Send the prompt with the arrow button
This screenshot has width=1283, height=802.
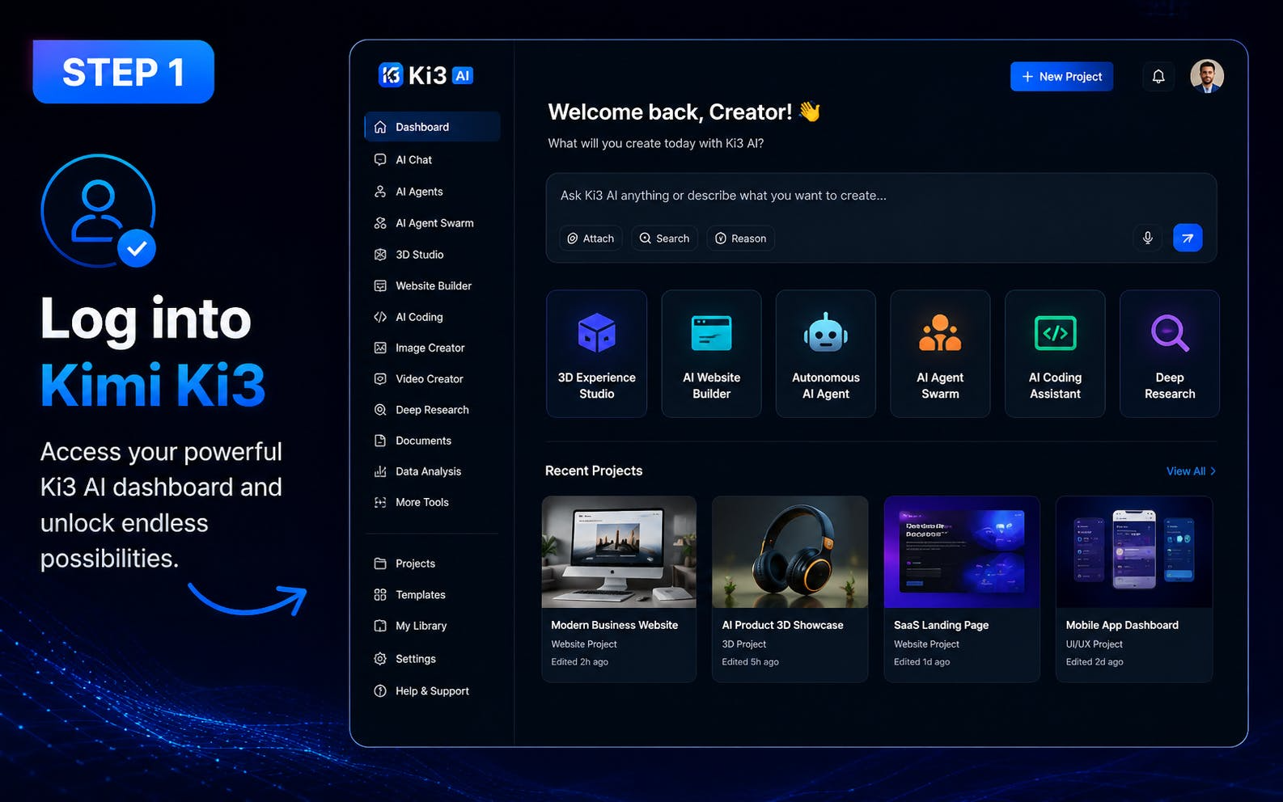[x=1188, y=238]
